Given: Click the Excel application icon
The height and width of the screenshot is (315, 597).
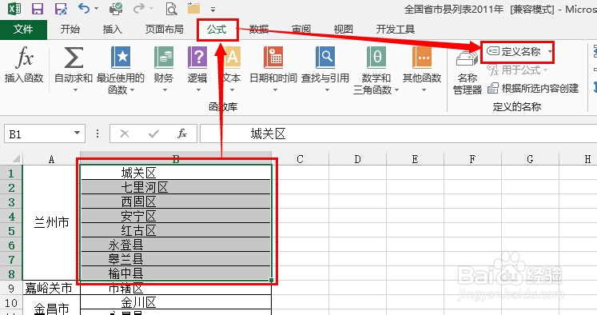Looking at the screenshot, I should (14, 8).
